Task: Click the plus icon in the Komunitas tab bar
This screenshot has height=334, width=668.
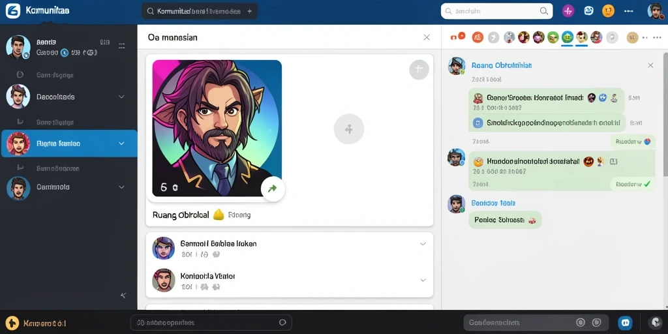Action: tap(250, 12)
